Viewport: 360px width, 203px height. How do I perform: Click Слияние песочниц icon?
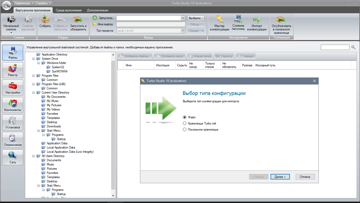[238, 19]
